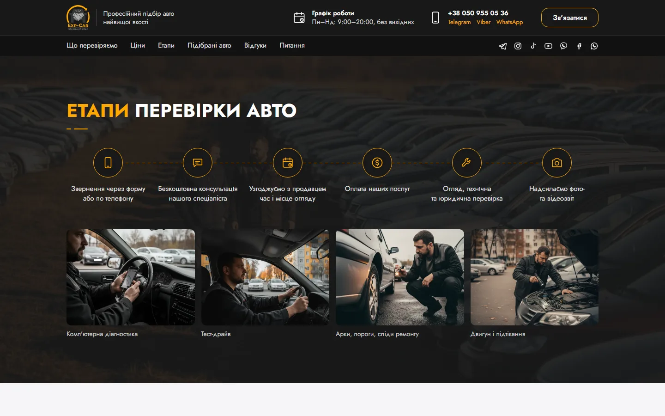
Task: Open the Двигун і підтікання photo
Action: (534, 277)
